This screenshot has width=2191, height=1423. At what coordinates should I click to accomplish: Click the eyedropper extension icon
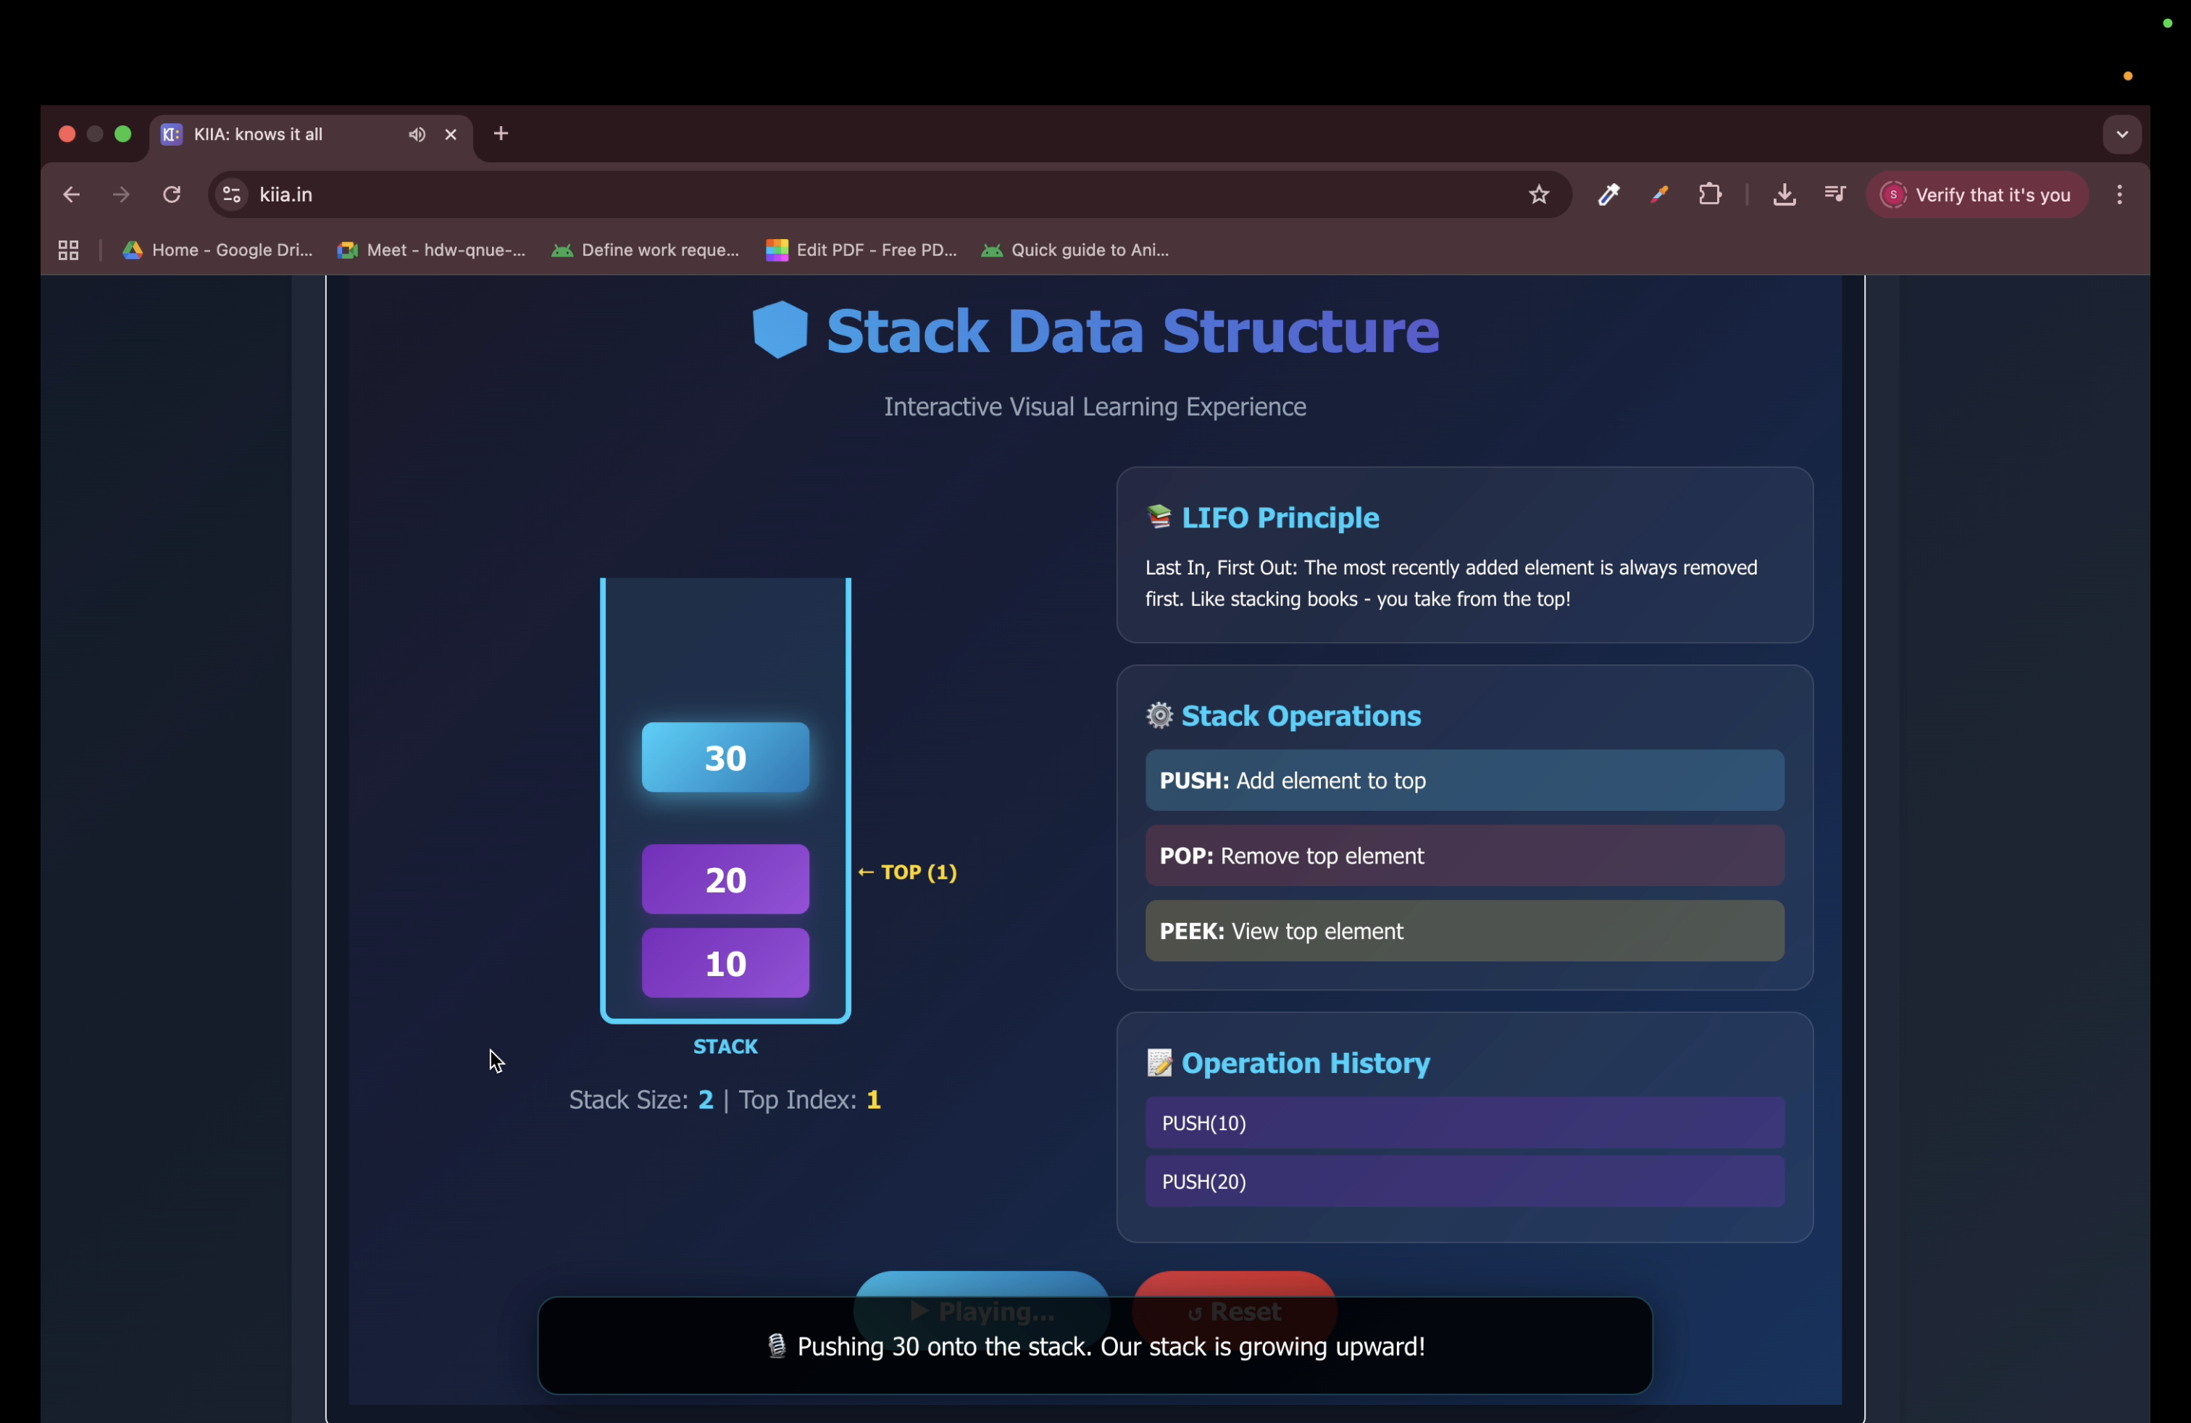point(1608,195)
